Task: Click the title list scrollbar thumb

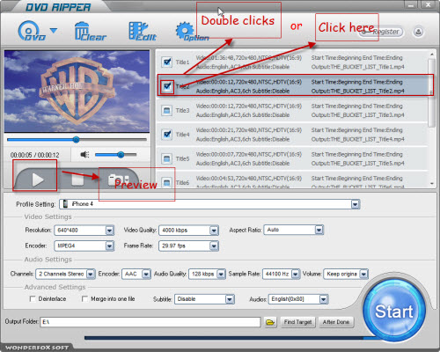Action: 431,92
